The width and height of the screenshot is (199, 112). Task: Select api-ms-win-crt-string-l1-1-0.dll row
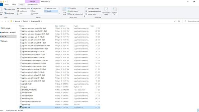pyautogui.click(x=60, y=75)
